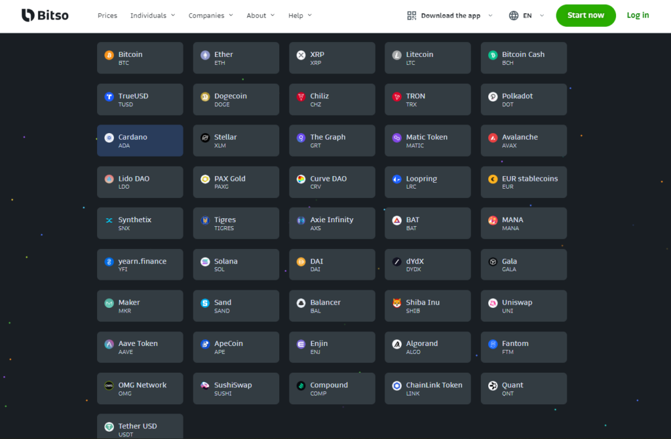Select the Bitcoin Cash coin icon
This screenshot has height=439, width=671.
493,55
